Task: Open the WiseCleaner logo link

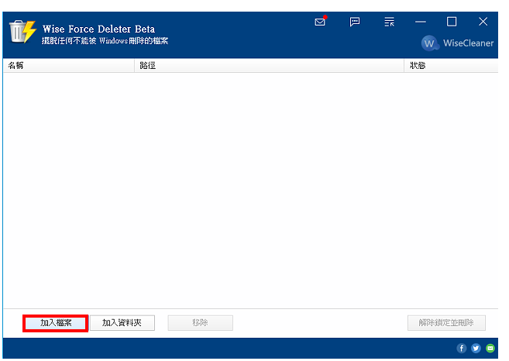Action: coord(457,43)
